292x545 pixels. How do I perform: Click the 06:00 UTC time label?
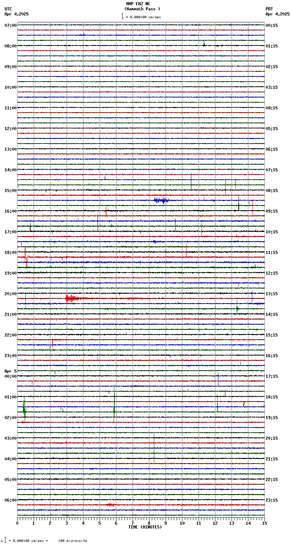tap(10, 500)
